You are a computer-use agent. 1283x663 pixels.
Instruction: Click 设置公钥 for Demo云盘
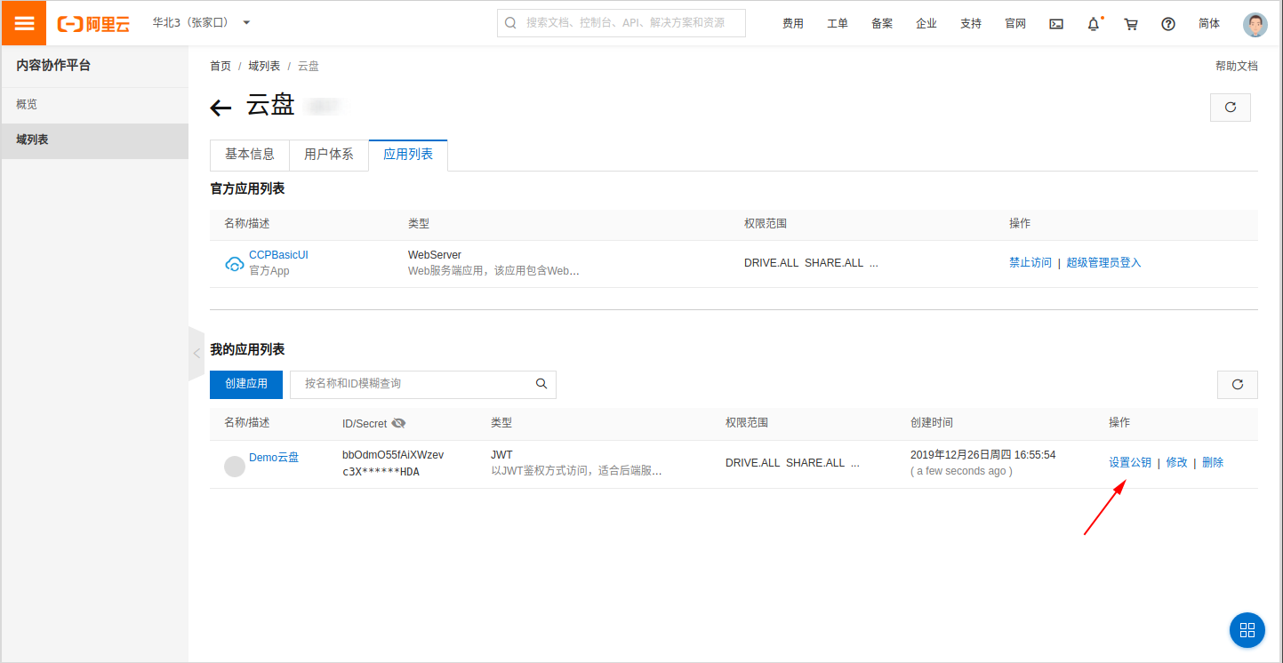coord(1130,462)
